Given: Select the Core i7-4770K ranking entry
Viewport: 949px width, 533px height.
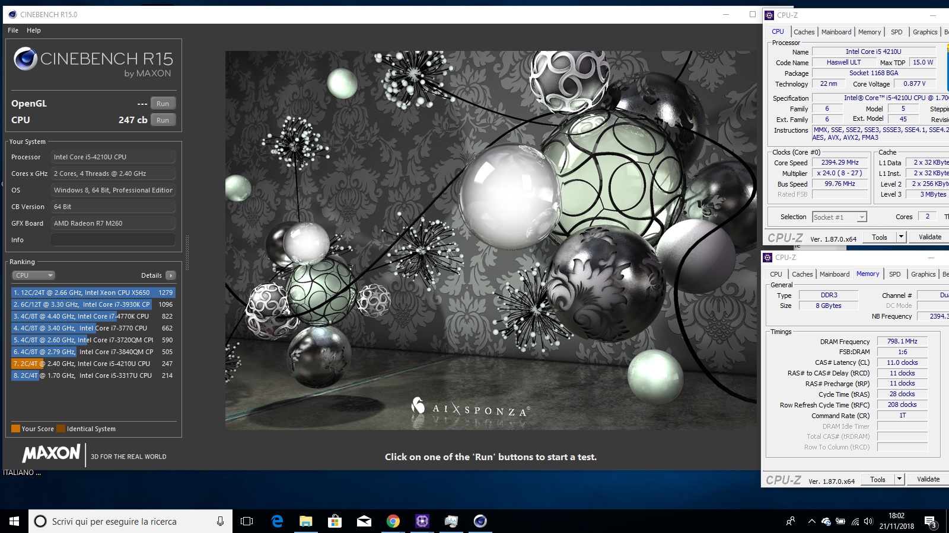Looking at the screenshot, I should (x=93, y=316).
